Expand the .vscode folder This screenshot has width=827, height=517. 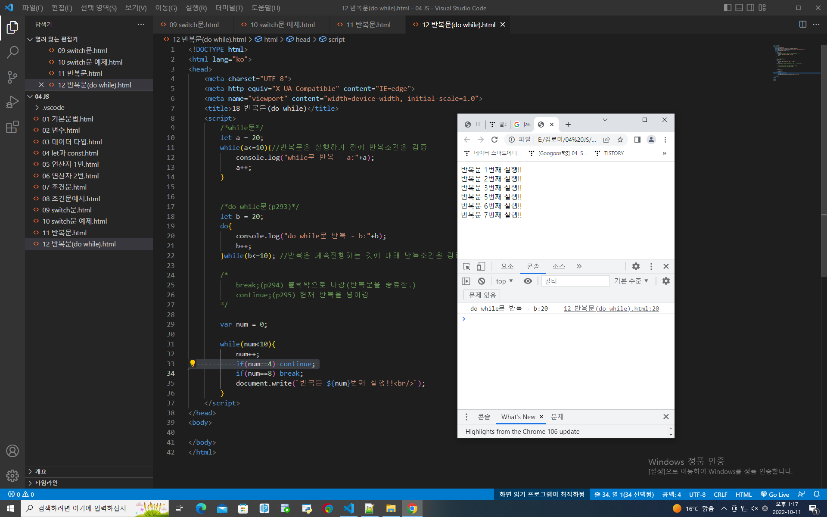pyautogui.click(x=53, y=108)
